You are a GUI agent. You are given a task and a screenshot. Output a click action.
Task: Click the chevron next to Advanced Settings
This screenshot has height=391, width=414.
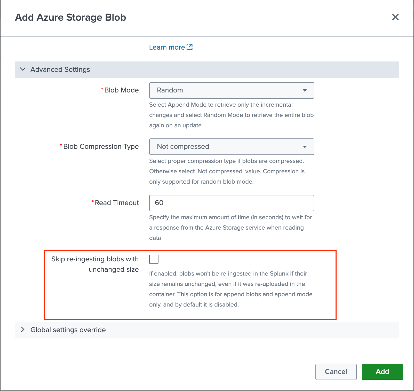tap(23, 69)
